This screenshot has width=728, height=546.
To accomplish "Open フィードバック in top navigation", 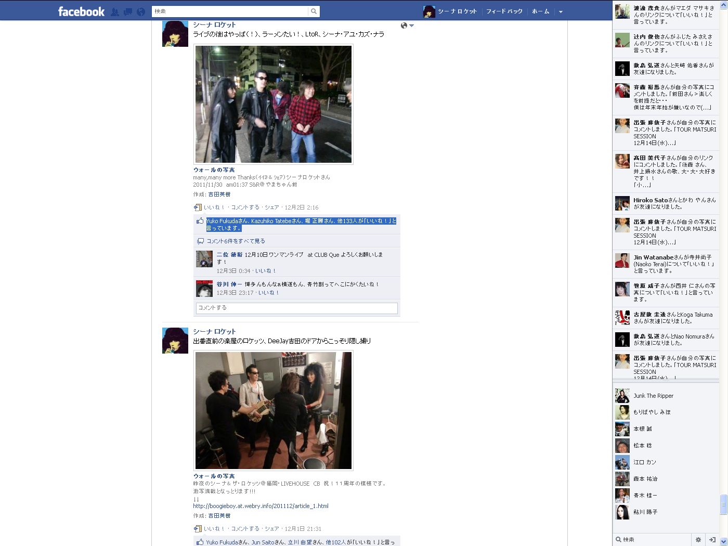I will pos(504,11).
